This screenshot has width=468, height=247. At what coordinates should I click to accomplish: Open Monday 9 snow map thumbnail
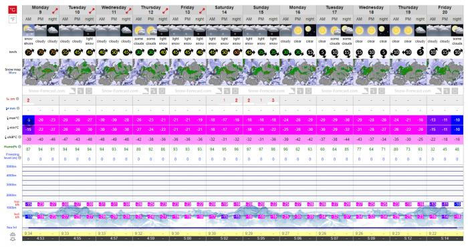coord(41,72)
